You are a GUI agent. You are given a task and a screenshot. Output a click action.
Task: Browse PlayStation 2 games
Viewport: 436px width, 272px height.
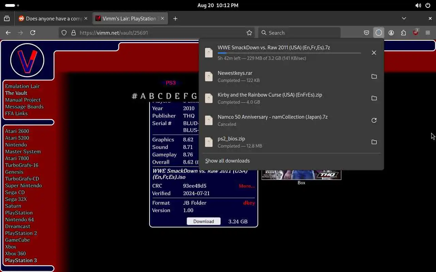coord(21,233)
